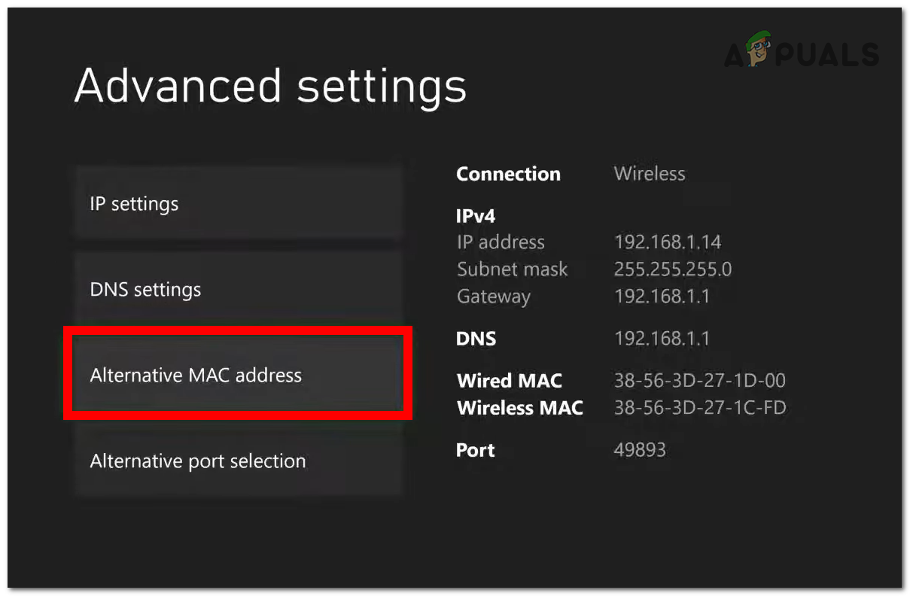Click the IPv4 section heading

pyautogui.click(x=475, y=216)
